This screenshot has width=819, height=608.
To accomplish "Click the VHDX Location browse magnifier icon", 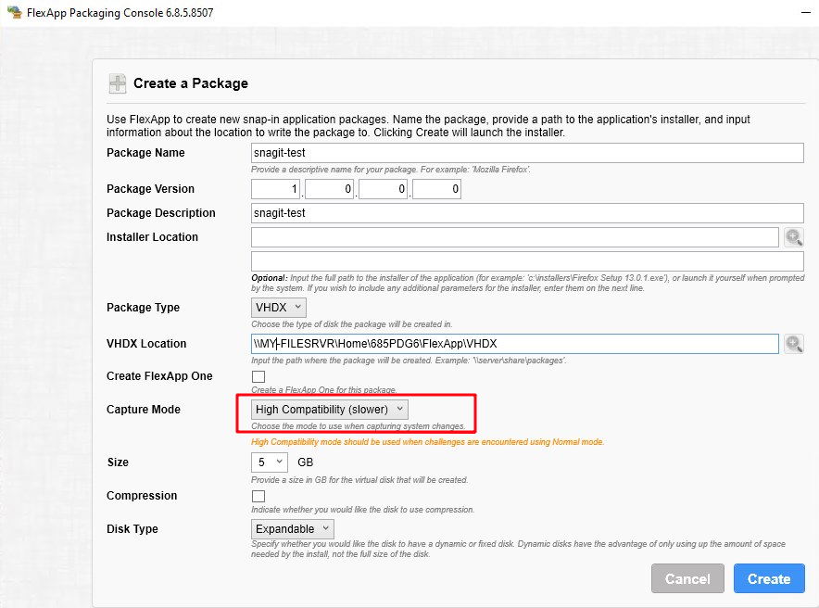I will (x=794, y=344).
